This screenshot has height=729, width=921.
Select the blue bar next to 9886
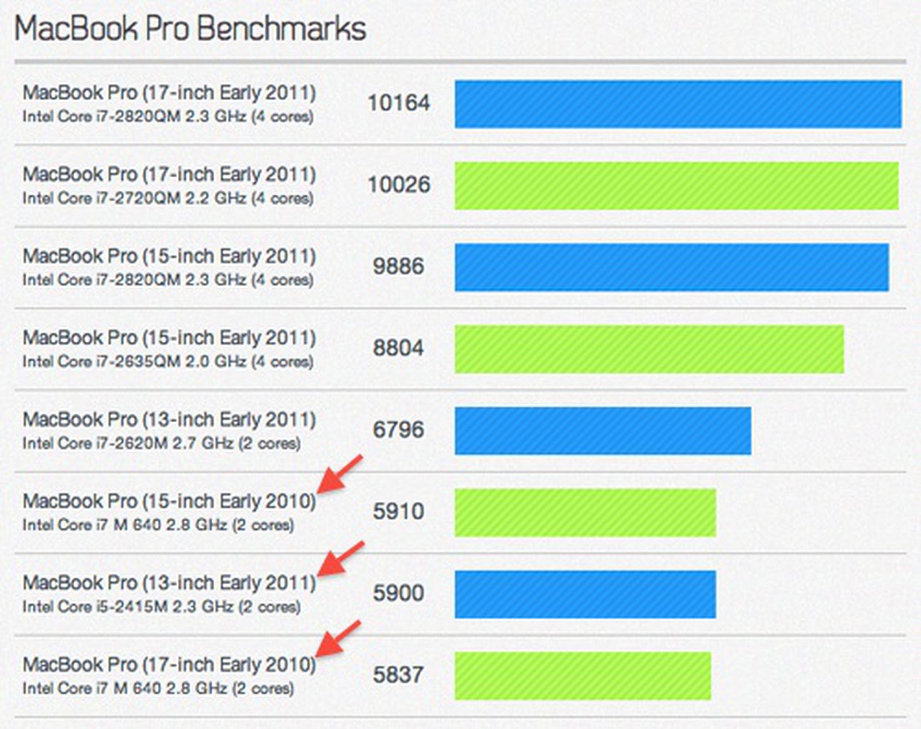[671, 268]
